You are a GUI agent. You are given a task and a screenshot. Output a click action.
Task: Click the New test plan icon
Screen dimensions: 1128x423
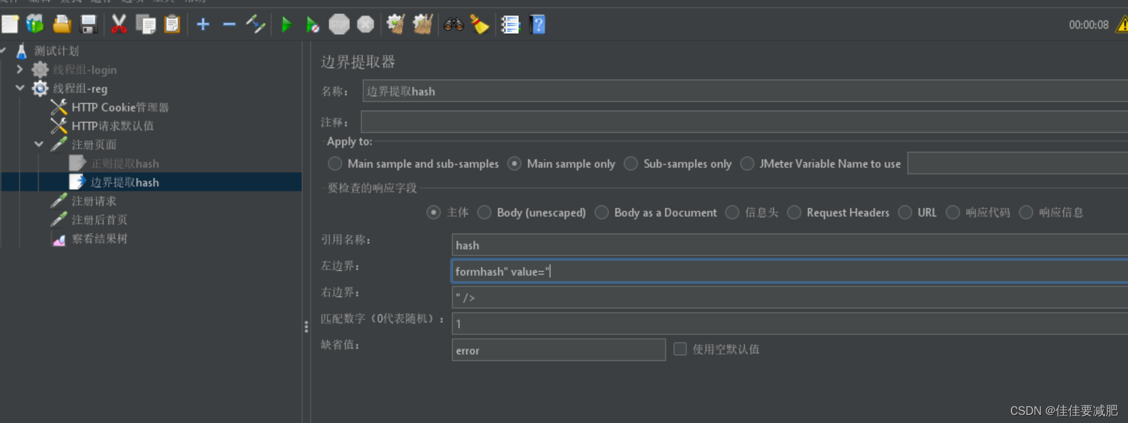(10, 24)
